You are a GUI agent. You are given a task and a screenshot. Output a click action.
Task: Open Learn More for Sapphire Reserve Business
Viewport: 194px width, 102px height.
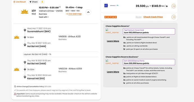pyautogui.click(x=113, y=72)
